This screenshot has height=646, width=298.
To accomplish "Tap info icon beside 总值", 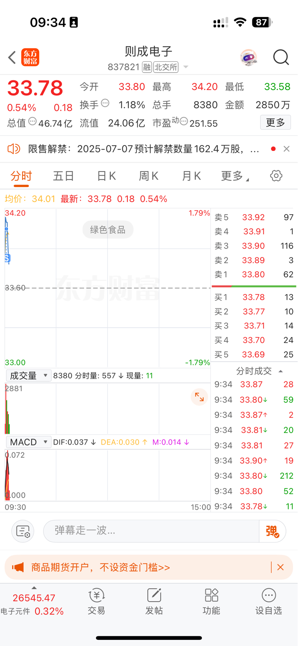I will [x=33, y=121].
